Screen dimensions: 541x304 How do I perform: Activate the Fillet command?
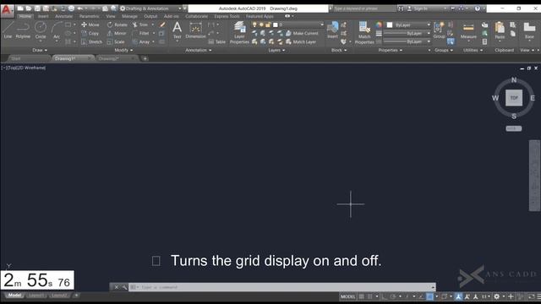141,34
